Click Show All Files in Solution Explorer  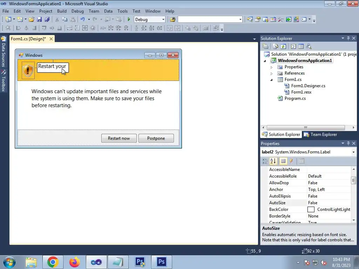276,47
